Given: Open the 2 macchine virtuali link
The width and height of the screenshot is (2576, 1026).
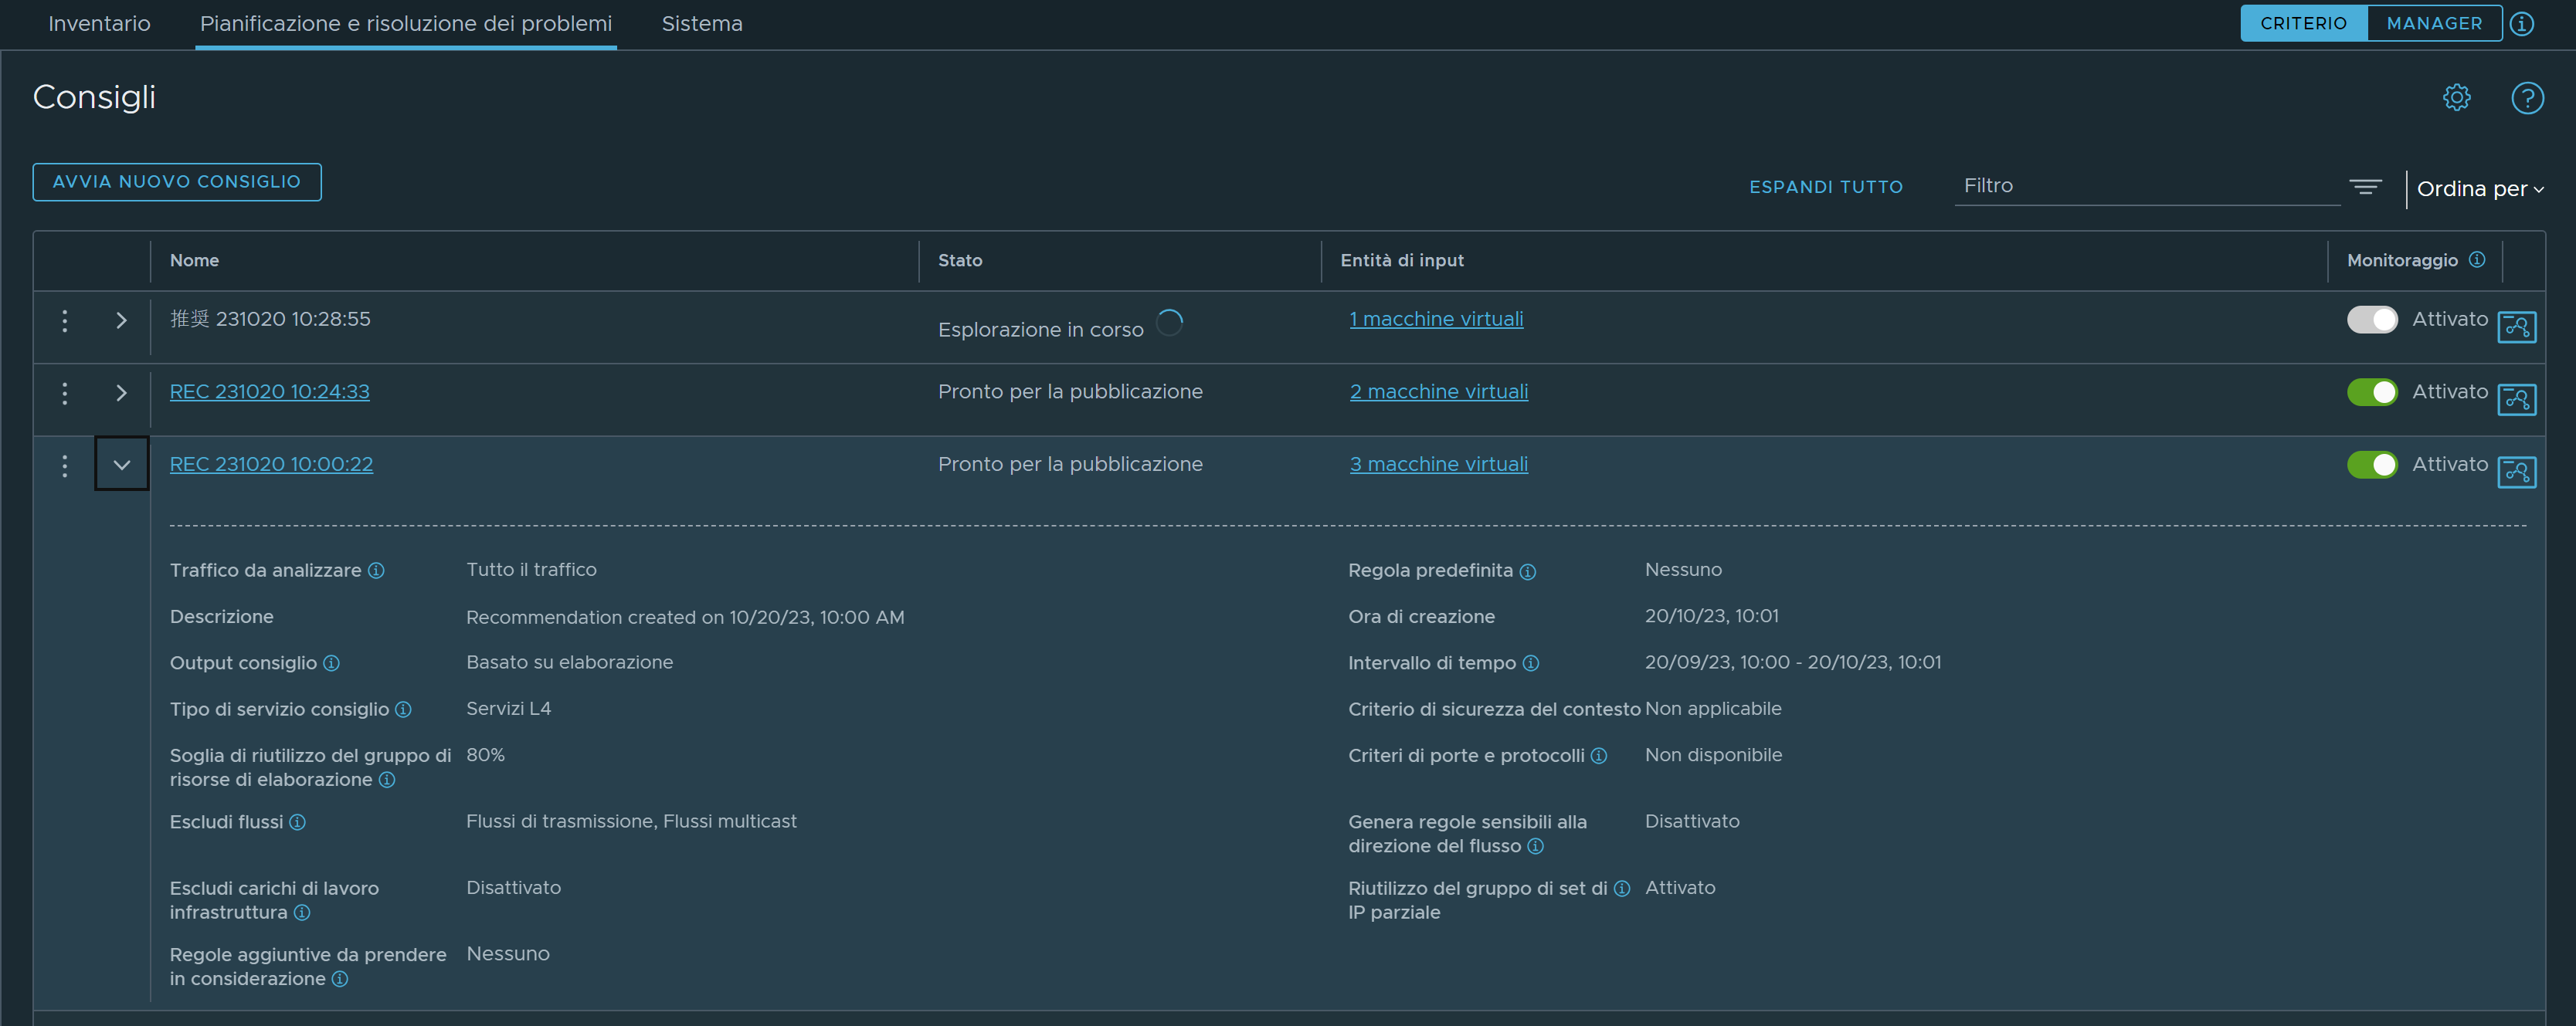Looking at the screenshot, I should tap(1439, 393).
